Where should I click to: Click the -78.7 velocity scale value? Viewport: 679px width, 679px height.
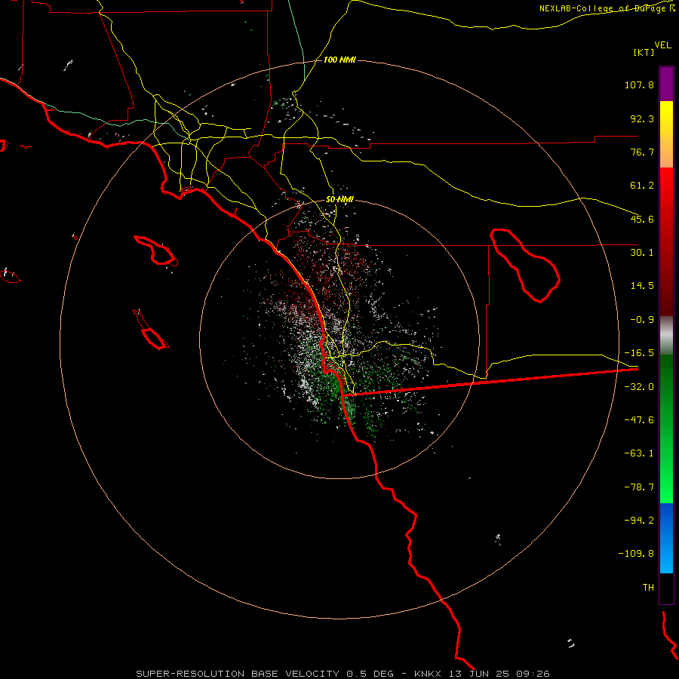pyautogui.click(x=639, y=487)
